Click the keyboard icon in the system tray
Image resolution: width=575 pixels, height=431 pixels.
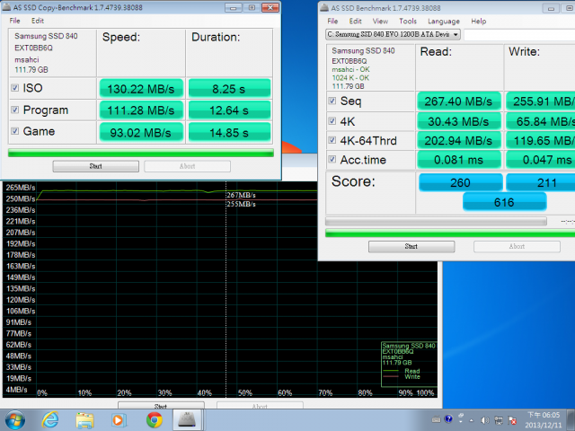[x=436, y=419]
